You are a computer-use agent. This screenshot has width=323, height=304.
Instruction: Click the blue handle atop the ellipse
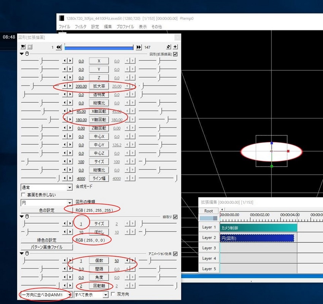tap(272, 143)
